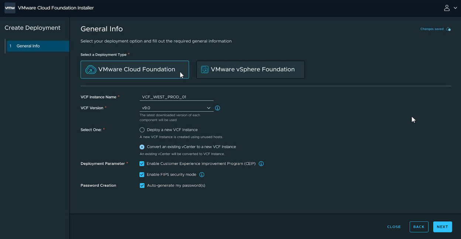
Task: Choose Deploy a new VCF Instance radio
Action: (x=142, y=130)
